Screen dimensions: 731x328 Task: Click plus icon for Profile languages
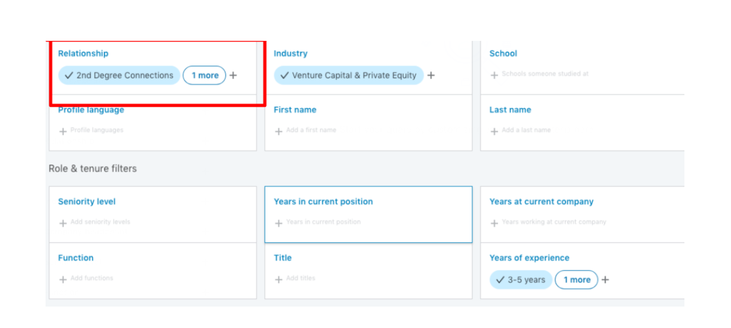pos(63,131)
